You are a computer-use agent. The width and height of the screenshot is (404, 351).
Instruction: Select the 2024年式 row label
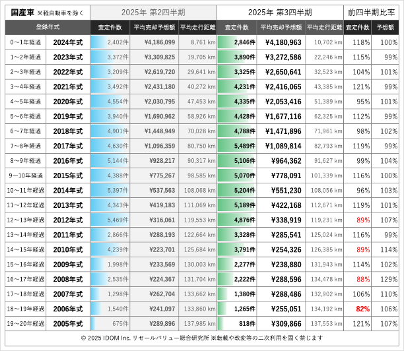click(68, 42)
